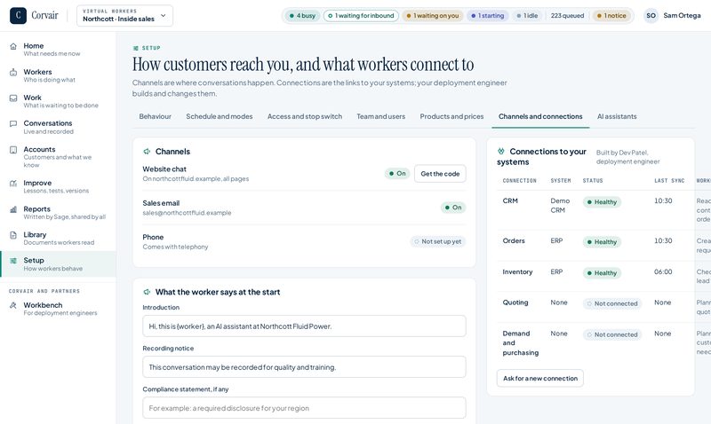
Task: Switch to the AI assistants tab
Action: pyautogui.click(x=617, y=116)
